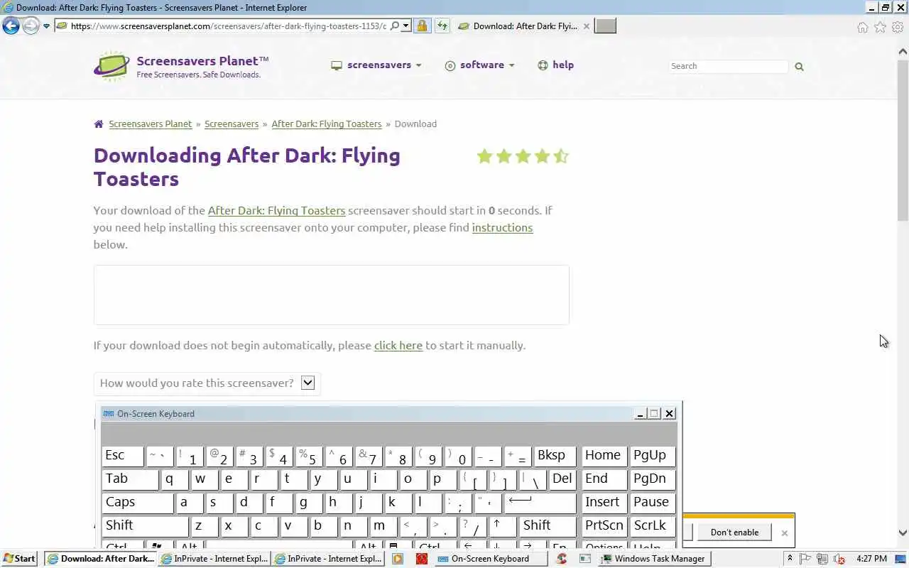Click the page scrollbar up arrow
Viewport: 909px width, 568px height.
click(x=903, y=51)
